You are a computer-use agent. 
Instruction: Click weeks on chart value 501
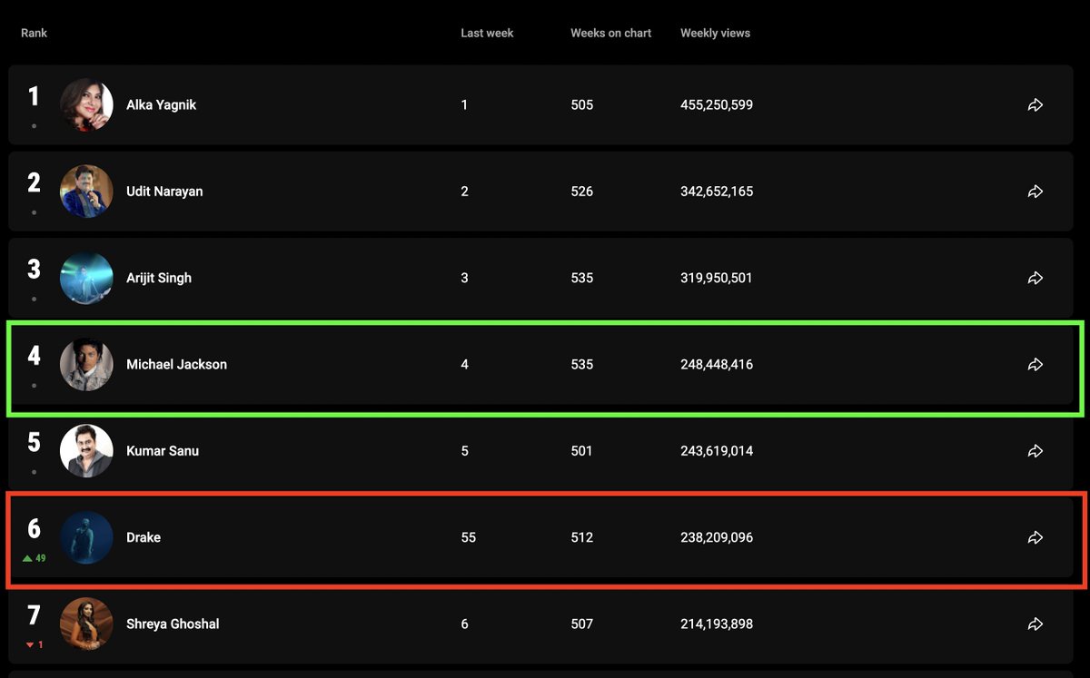[582, 451]
